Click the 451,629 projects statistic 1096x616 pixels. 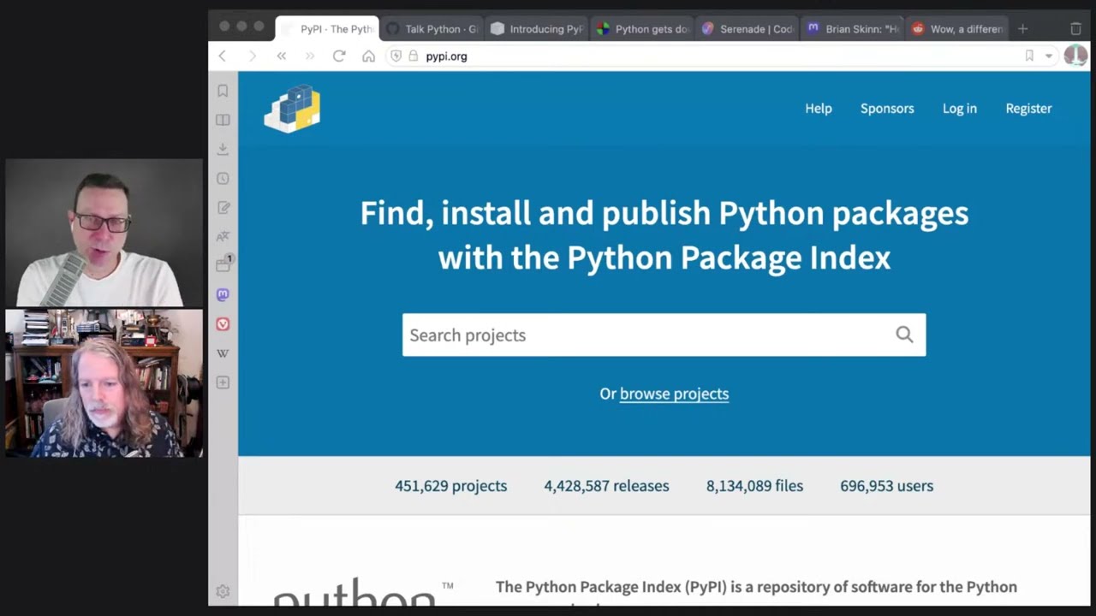450,485
